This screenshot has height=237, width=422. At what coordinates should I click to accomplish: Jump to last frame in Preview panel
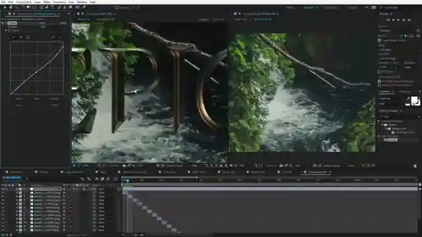(x=409, y=20)
